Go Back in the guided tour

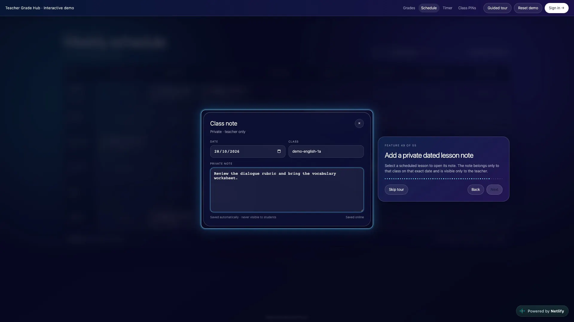475,190
